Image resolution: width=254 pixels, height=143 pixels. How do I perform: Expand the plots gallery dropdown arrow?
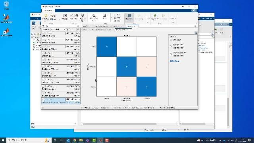point(148,22)
